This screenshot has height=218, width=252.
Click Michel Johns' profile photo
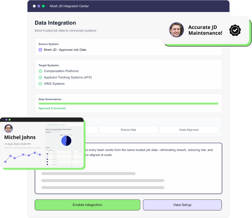[x=9, y=128]
